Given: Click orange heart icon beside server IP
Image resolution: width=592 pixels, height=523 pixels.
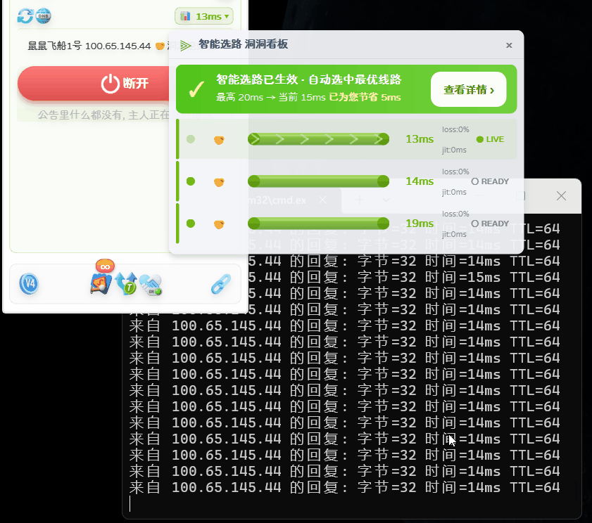Looking at the screenshot, I should click(x=160, y=46).
